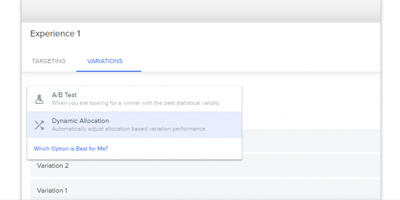Screen dimensions: 400x200
Task: Select the VARIATIONS tab
Action: (105, 61)
